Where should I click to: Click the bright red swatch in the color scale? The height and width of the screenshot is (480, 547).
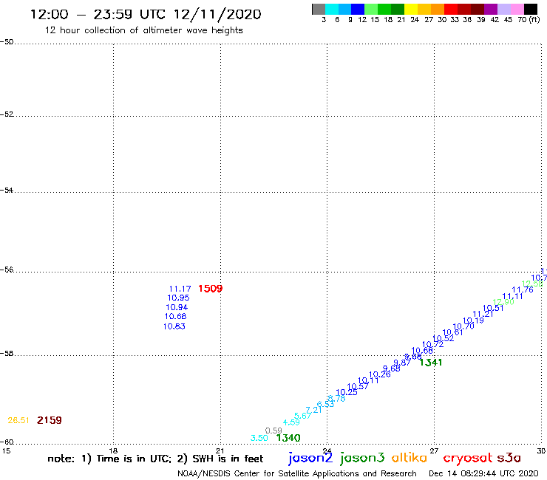tap(451, 9)
